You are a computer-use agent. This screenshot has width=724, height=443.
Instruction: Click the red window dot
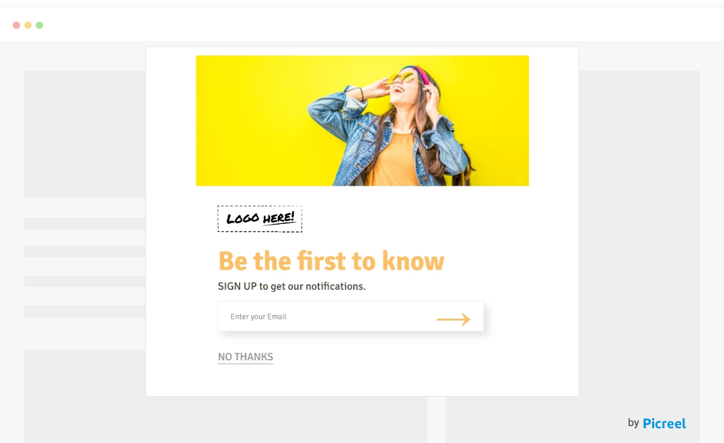pyautogui.click(x=17, y=26)
